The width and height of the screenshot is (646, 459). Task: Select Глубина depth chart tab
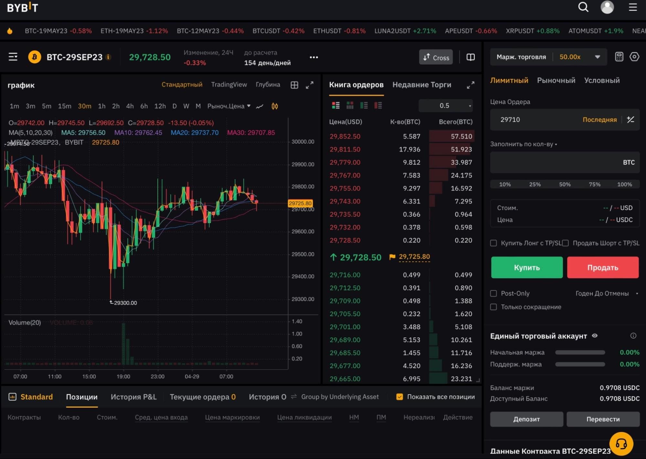[268, 85]
